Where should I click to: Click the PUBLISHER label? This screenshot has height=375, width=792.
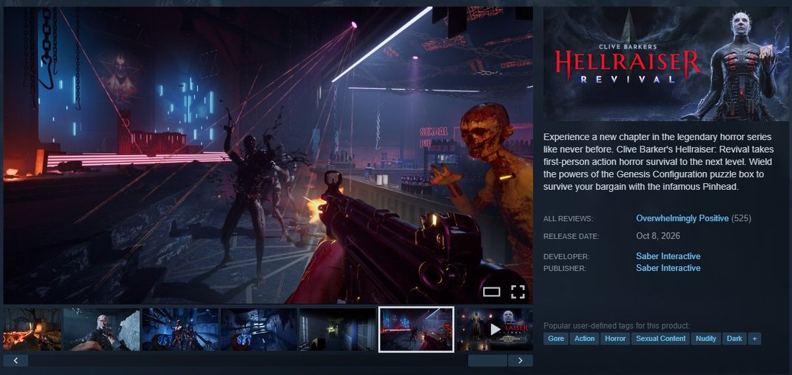pyautogui.click(x=566, y=269)
